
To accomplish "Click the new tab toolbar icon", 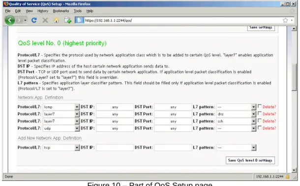I will click(68, 20).
